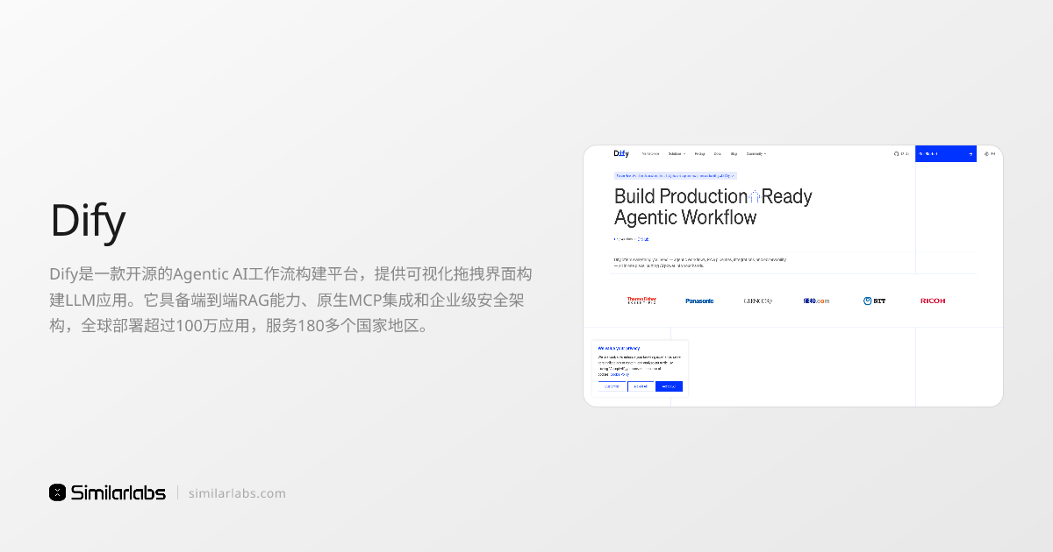Open the Pricing page link
This screenshot has height=552, width=1053.
pos(699,153)
